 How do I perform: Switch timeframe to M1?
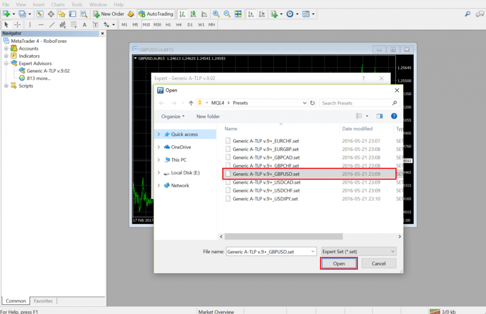point(124,25)
